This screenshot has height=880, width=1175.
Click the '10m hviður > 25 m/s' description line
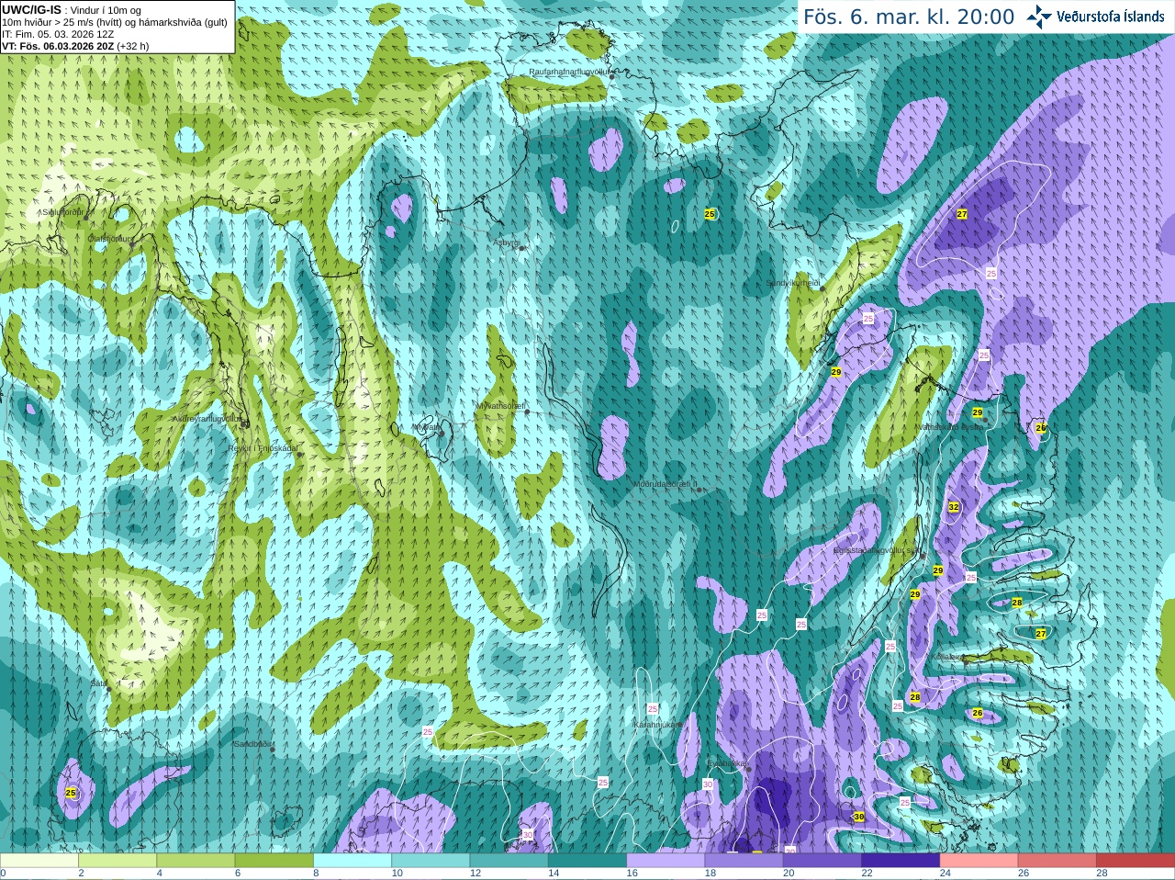pos(115,22)
